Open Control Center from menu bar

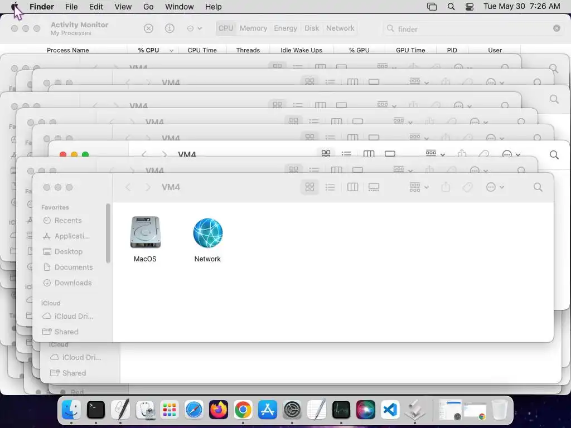tap(470, 7)
